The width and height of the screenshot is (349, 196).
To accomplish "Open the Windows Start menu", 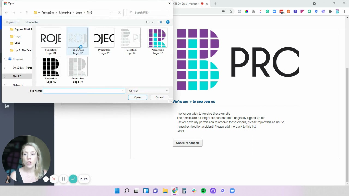I will [x=117, y=191].
